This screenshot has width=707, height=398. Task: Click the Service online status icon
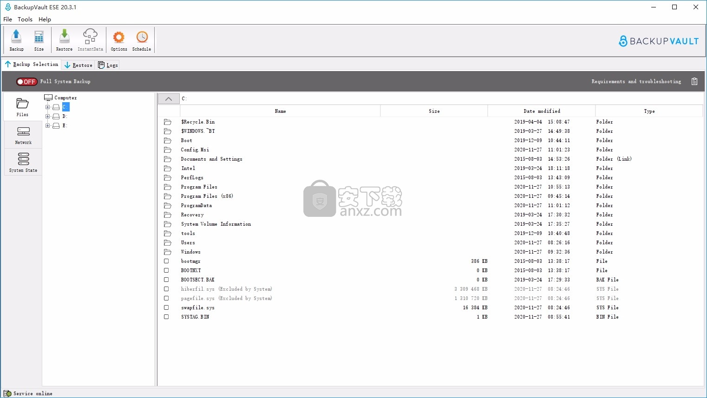(x=7, y=393)
